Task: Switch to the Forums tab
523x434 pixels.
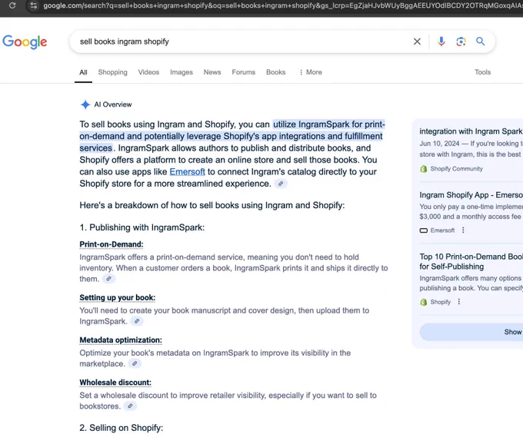Action: (244, 72)
